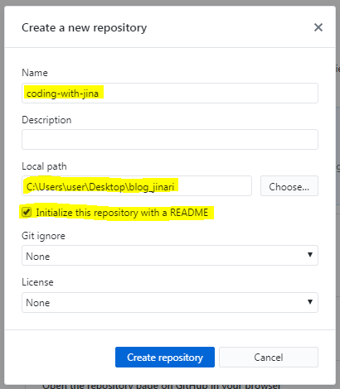Click the Create repository button
Viewport: 340px width, 389px height.
point(165,358)
